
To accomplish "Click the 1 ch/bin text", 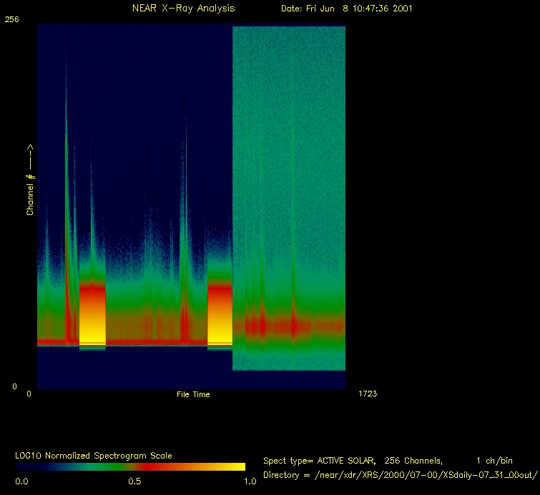I will point(494,461).
